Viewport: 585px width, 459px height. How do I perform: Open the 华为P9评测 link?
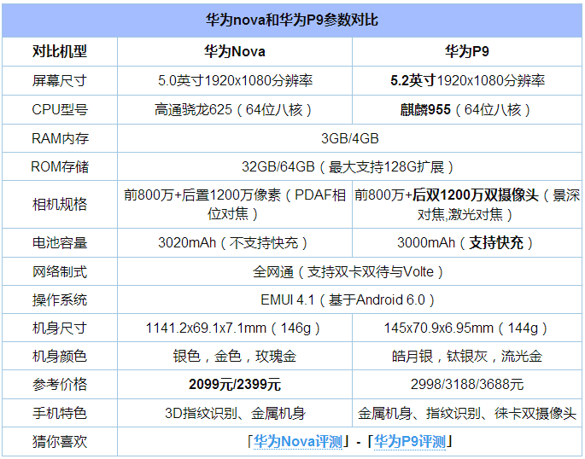[410, 442]
